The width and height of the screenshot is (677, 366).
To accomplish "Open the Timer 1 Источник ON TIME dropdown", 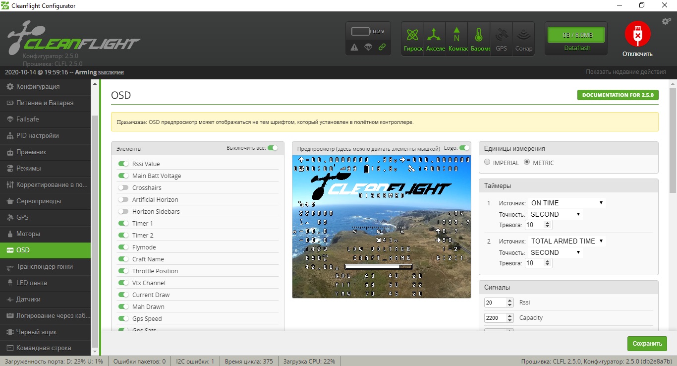I will (567, 202).
